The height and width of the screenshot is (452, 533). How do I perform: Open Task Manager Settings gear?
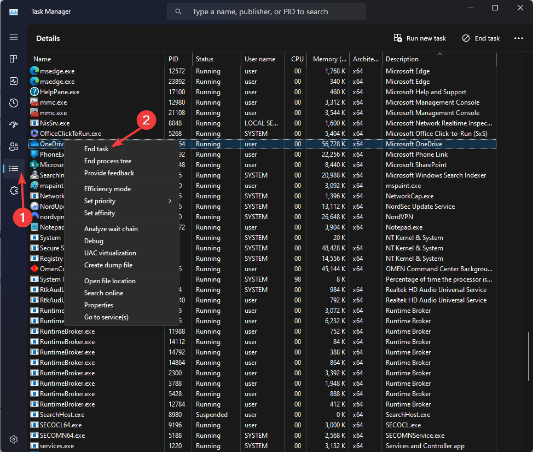click(14, 439)
